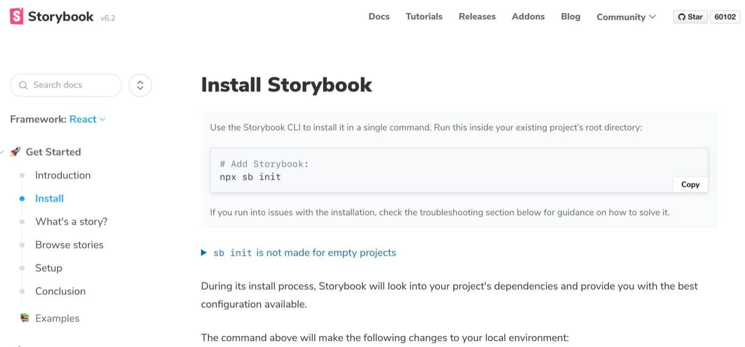Go to the Addons menu item
The height and width of the screenshot is (347, 745).
pyautogui.click(x=528, y=16)
